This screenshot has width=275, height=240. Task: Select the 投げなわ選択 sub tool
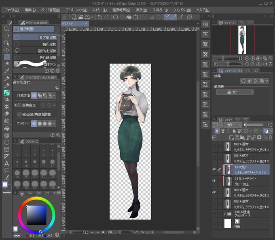click(35, 51)
